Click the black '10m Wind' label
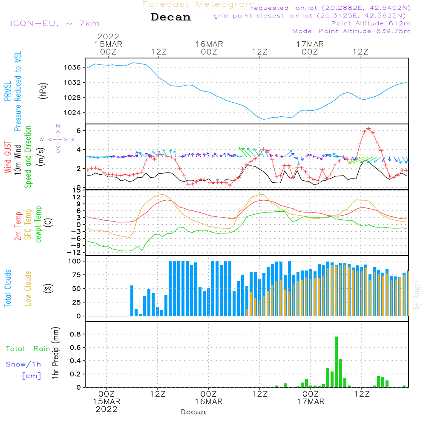The width and height of the screenshot is (426, 426). point(17,159)
